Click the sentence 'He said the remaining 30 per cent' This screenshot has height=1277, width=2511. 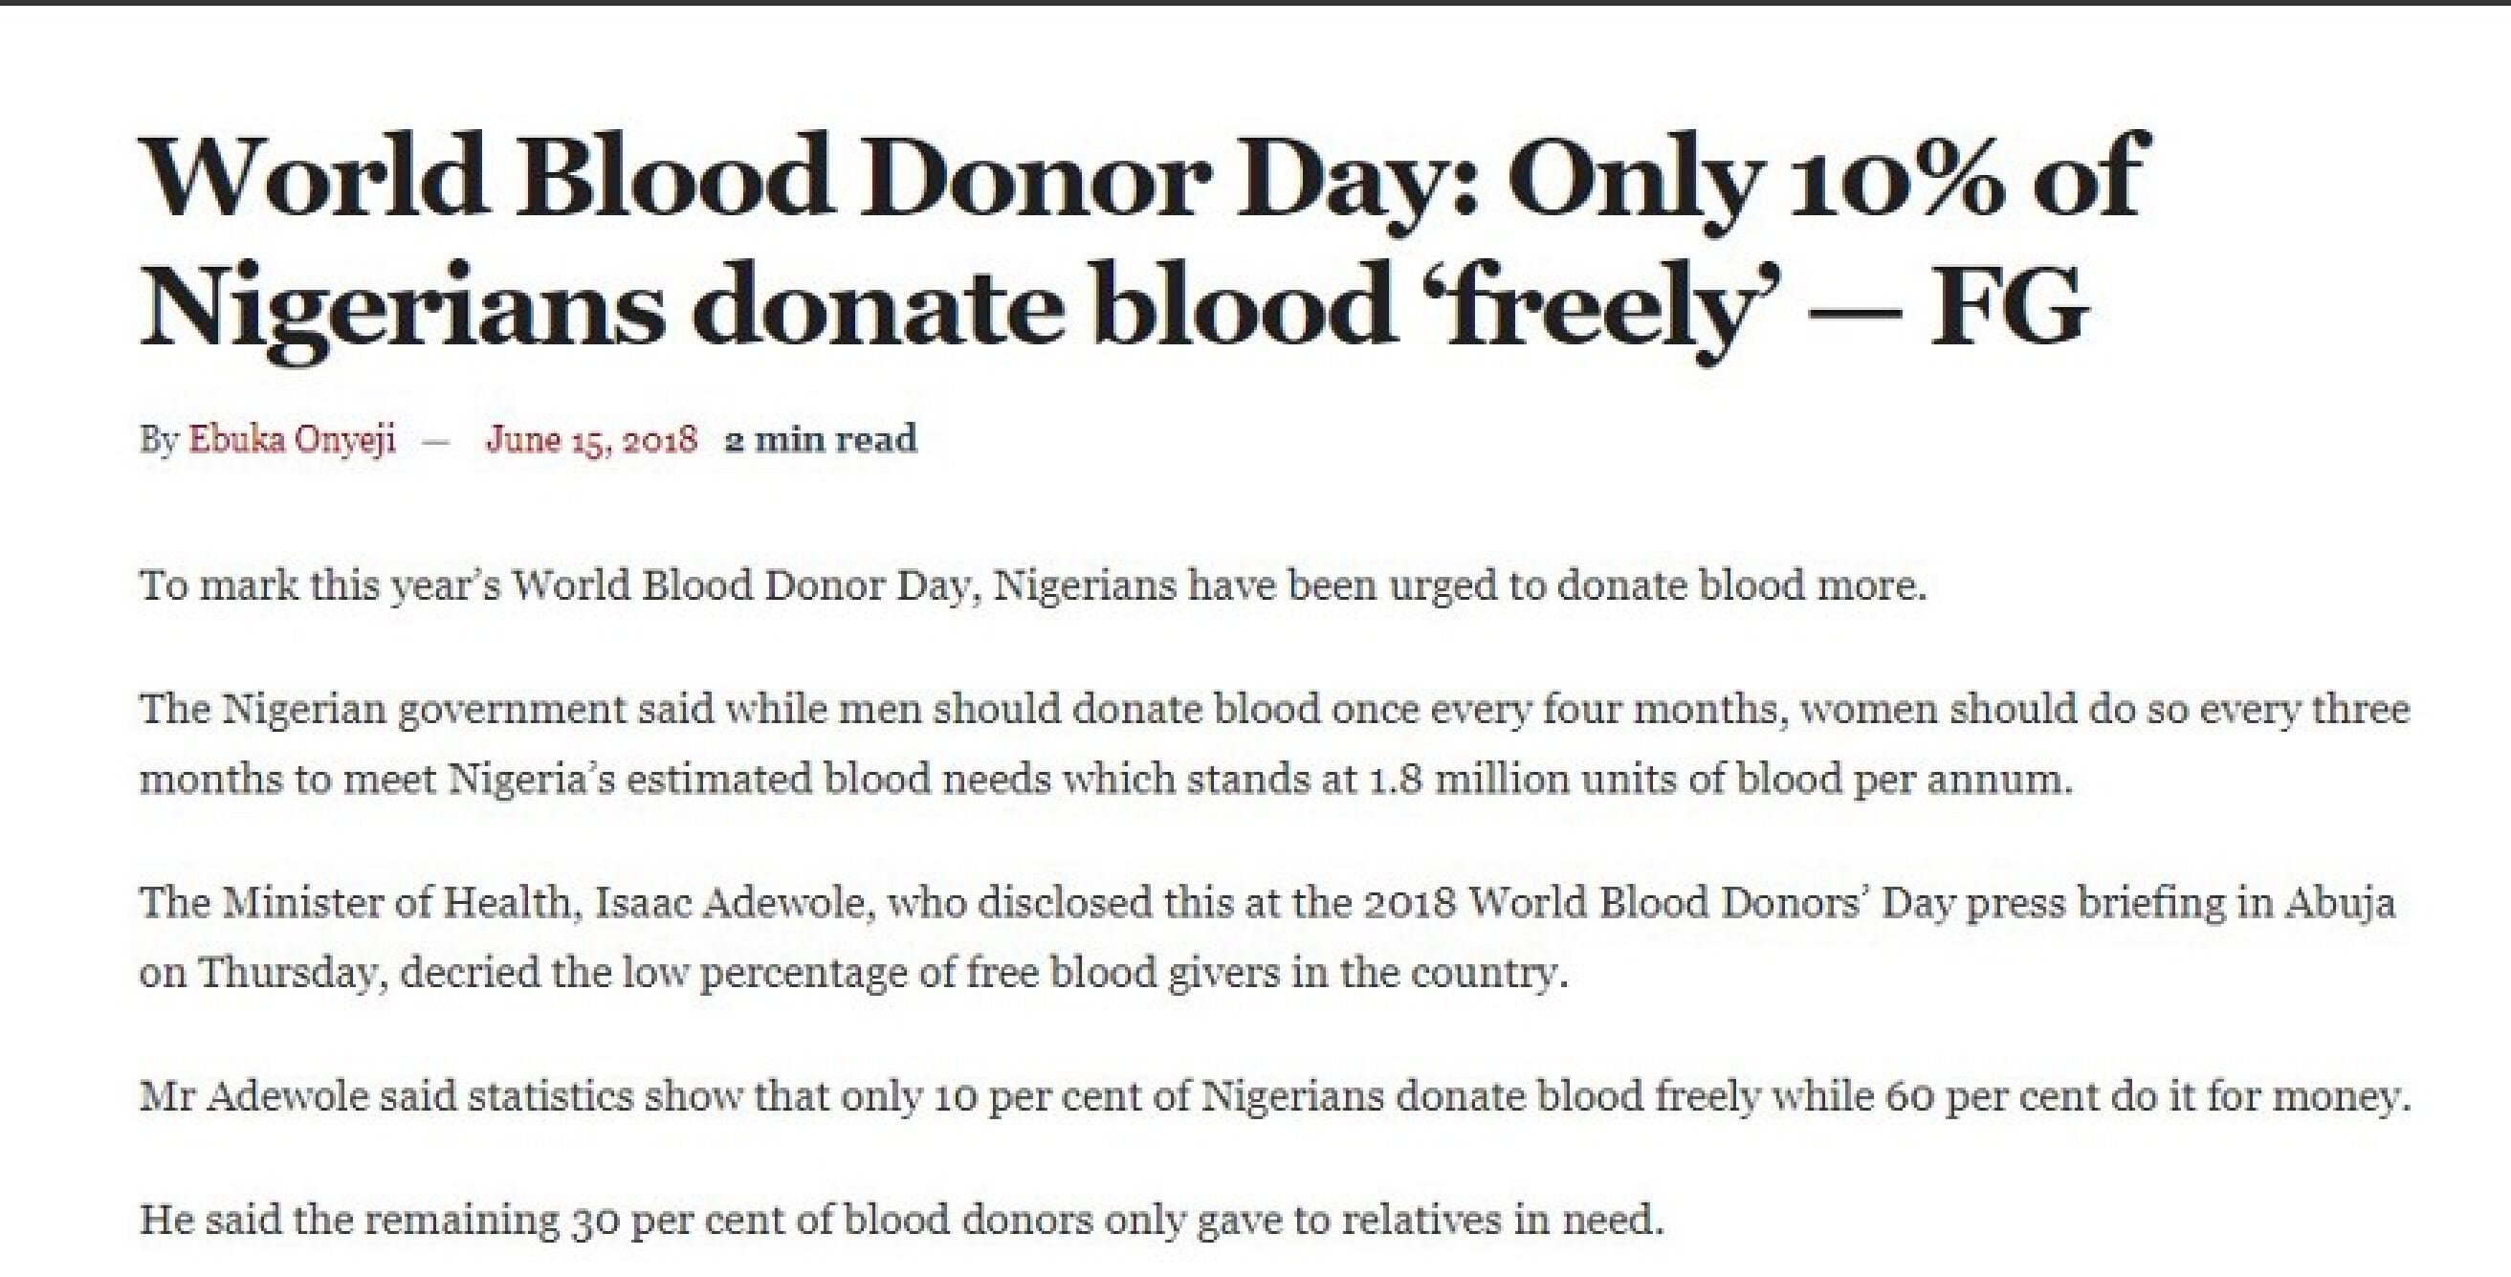click(x=902, y=1220)
